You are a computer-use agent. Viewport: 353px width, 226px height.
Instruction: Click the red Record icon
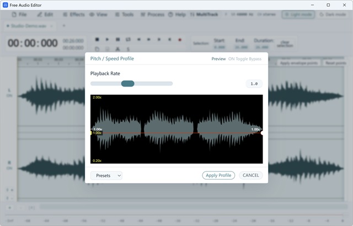click(x=180, y=40)
